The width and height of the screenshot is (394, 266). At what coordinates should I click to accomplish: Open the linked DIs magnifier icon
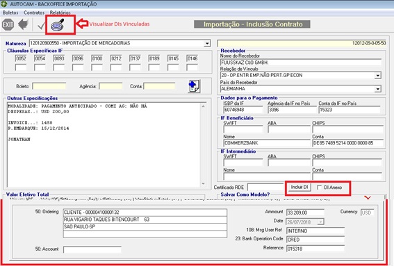click(x=58, y=24)
